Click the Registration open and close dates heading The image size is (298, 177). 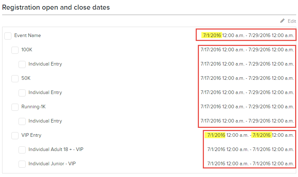coord(56,7)
